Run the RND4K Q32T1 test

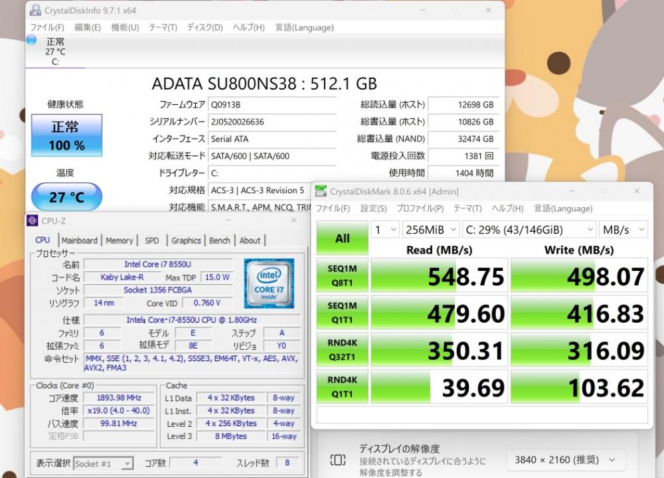tap(342, 350)
